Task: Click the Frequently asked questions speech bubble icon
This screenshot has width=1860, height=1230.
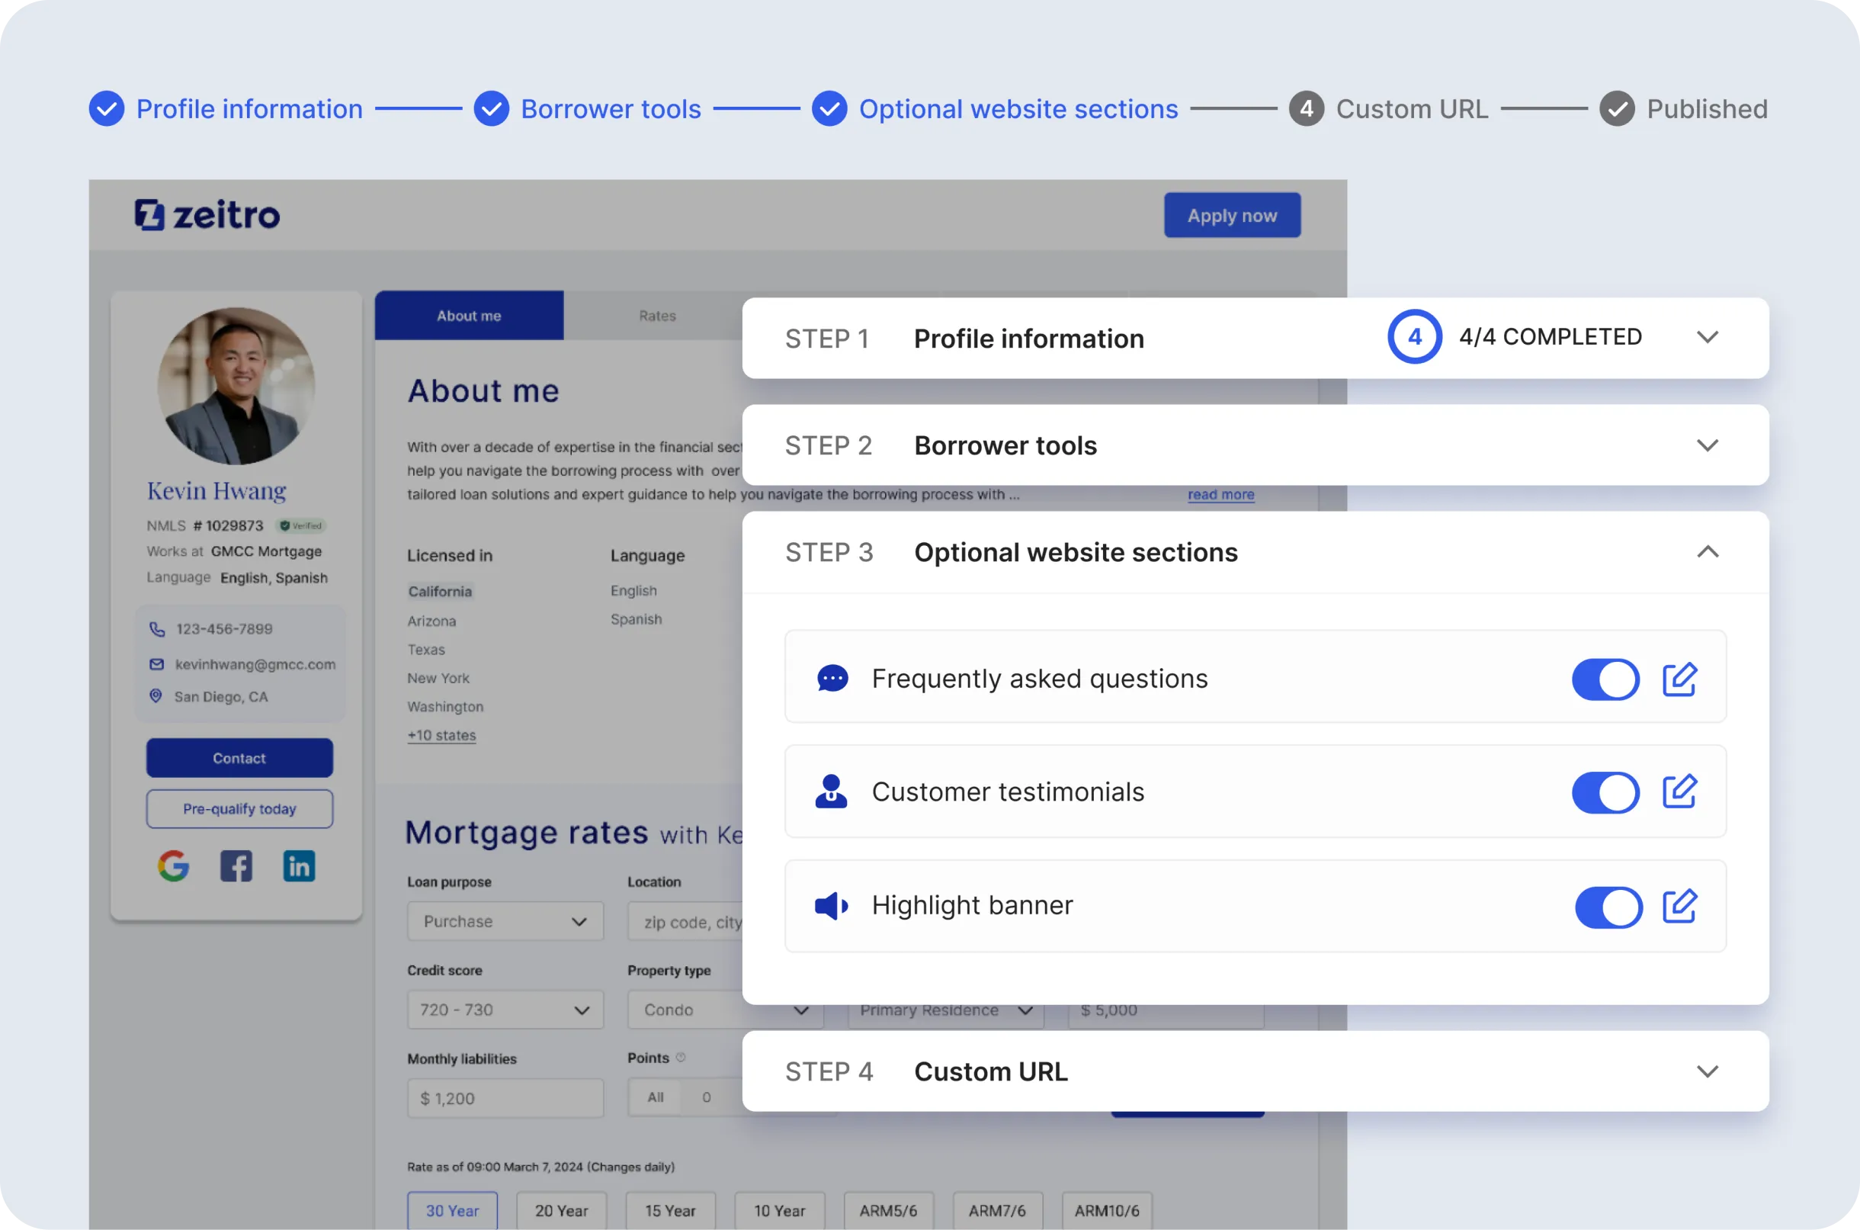Action: (x=831, y=678)
